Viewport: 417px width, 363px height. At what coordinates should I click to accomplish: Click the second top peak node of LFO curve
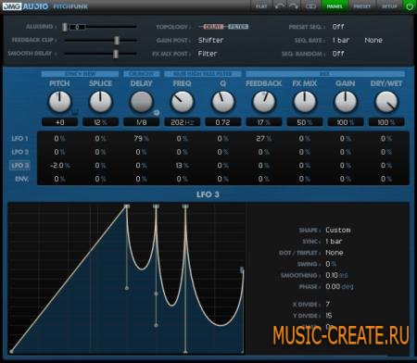point(156,207)
